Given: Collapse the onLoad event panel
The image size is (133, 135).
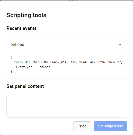Looking at the screenshot, I should [120, 45].
